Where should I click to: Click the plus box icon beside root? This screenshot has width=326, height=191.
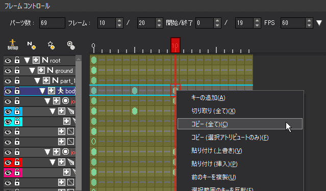(x=36, y=61)
